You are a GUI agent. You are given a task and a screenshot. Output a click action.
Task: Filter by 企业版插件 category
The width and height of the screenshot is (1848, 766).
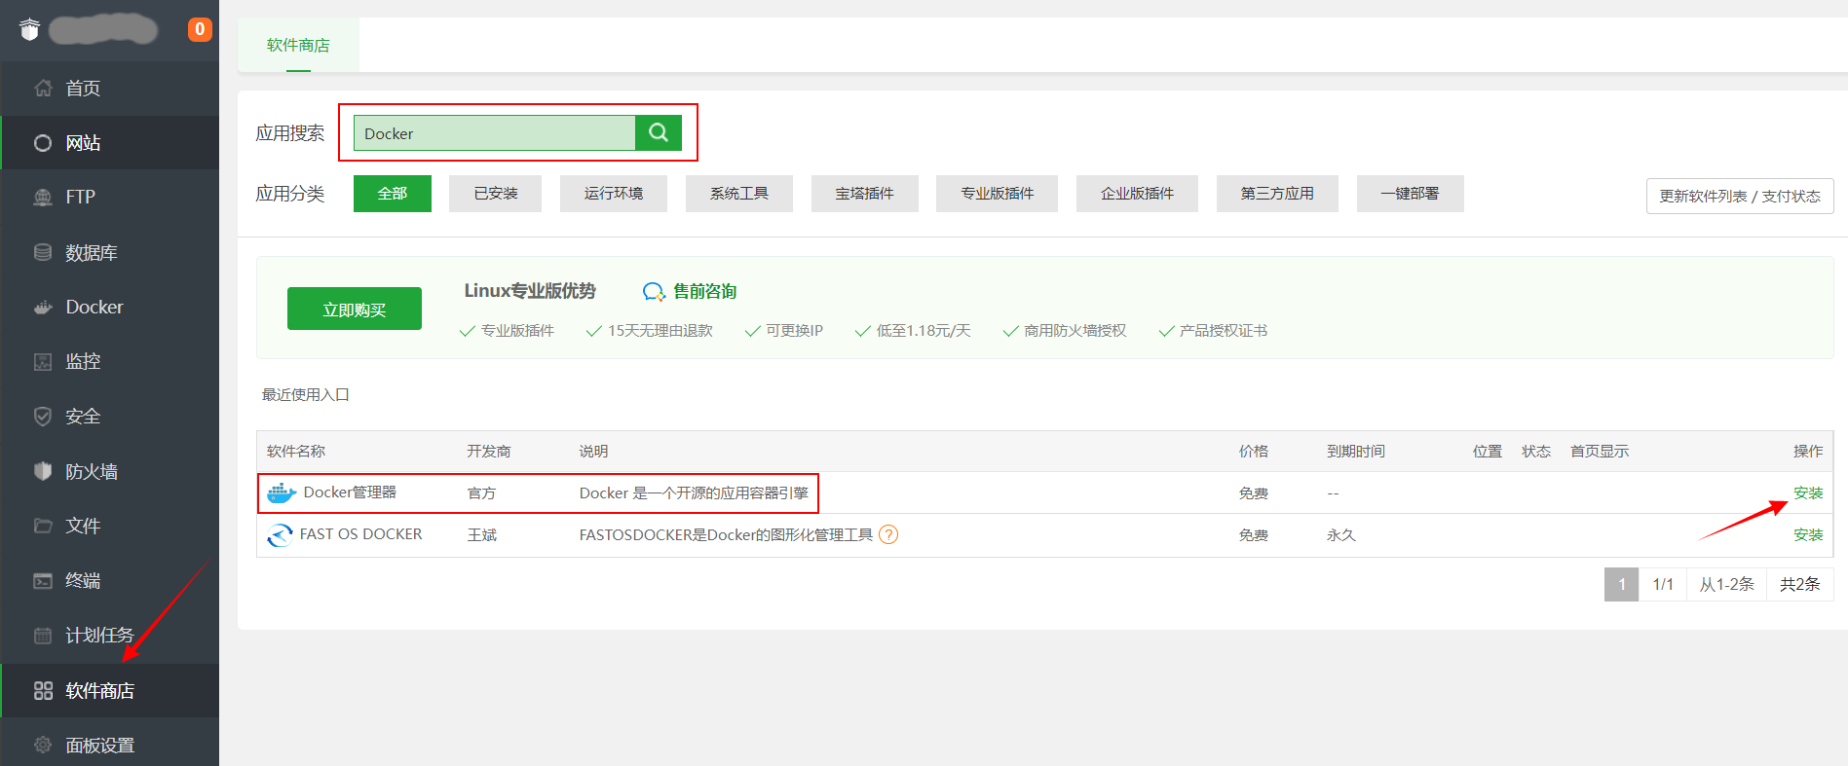(1137, 194)
